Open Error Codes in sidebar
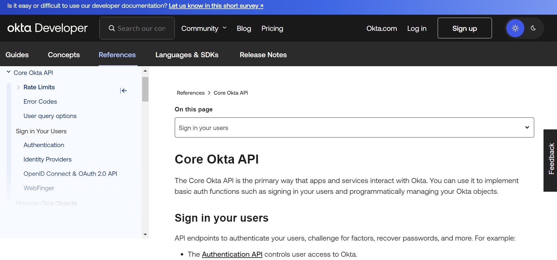Screen dimensions: 557x260 pos(40,102)
